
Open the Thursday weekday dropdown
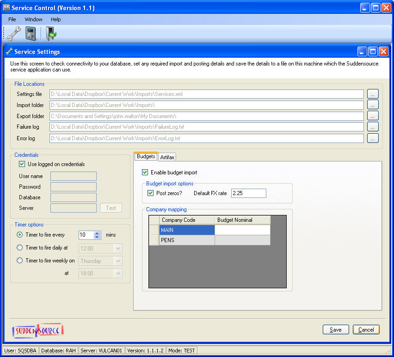118,261
